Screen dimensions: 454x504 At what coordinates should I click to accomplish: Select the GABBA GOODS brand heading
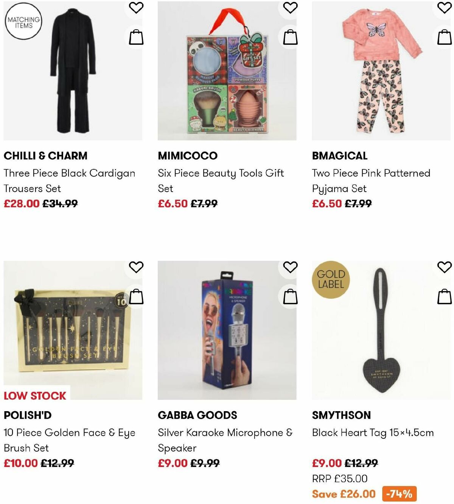point(197,415)
